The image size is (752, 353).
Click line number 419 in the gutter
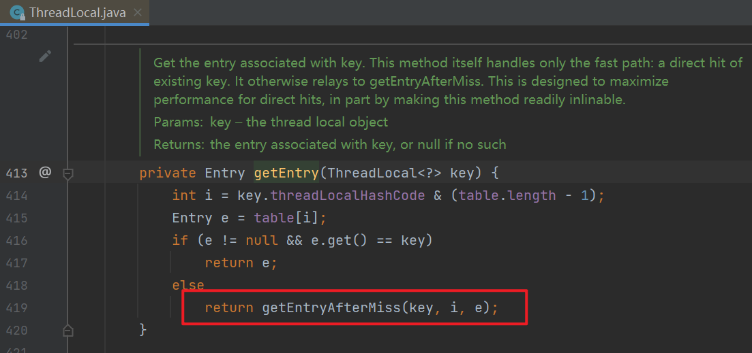coord(16,308)
